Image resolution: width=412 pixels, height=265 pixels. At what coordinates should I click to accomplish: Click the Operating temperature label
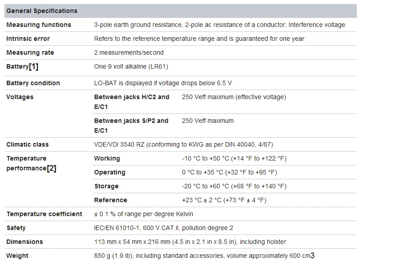pyautogui.click(x=109, y=173)
